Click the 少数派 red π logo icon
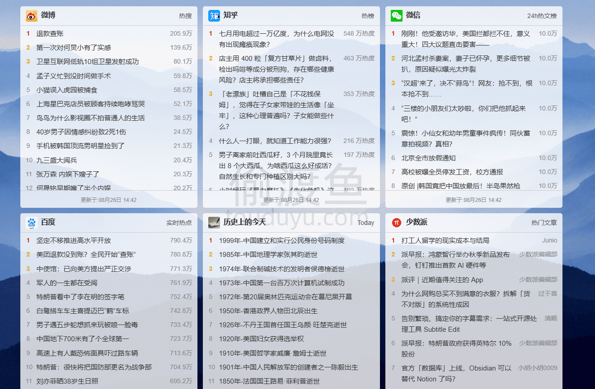This screenshot has height=389, width=595. 397,222
